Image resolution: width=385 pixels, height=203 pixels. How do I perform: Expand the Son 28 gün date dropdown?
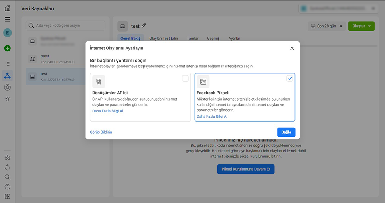click(x=326, y=26)
